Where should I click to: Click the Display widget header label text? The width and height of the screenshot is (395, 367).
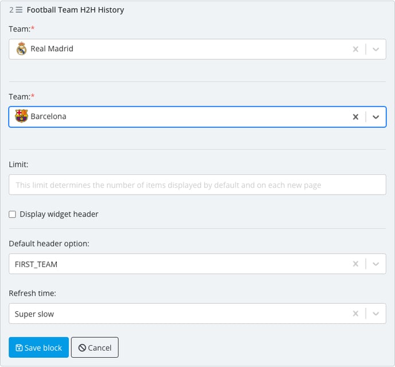59,214
